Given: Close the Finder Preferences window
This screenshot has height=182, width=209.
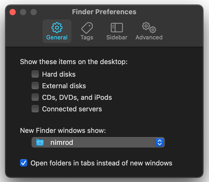Looking at the screenshot, I should [13, 12].
